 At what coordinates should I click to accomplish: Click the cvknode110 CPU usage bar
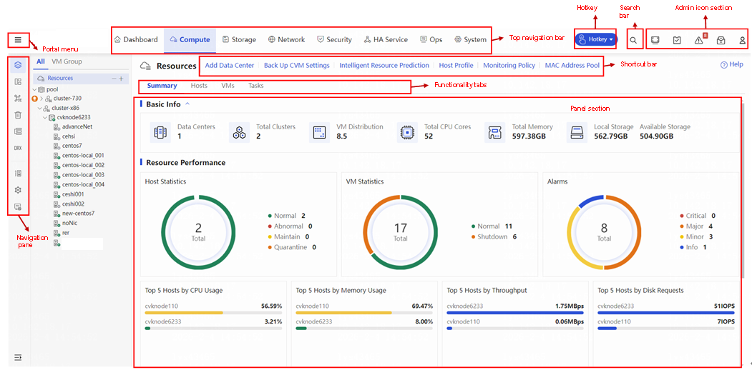click(213, 313)
